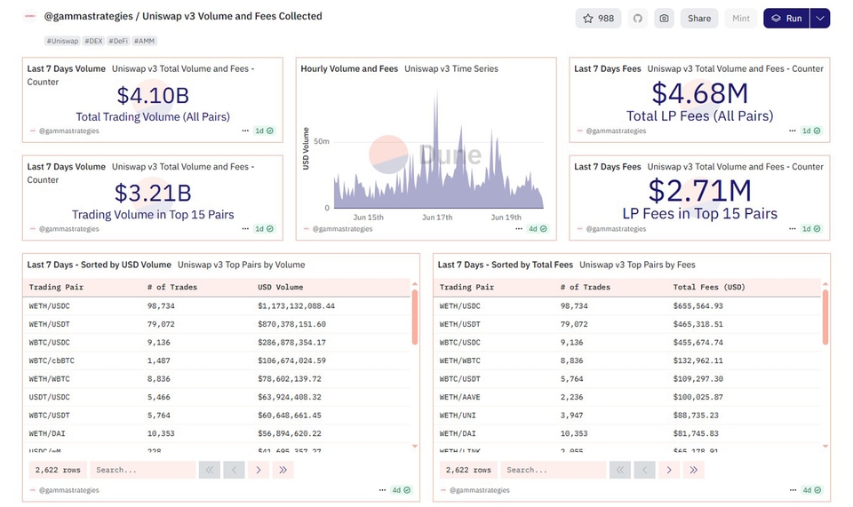The width and height of the screenshot is (853, 507).
Task: Jump to last page in Top Pairs by Volume
Action: pyautogui.click(x=283, y=470)
